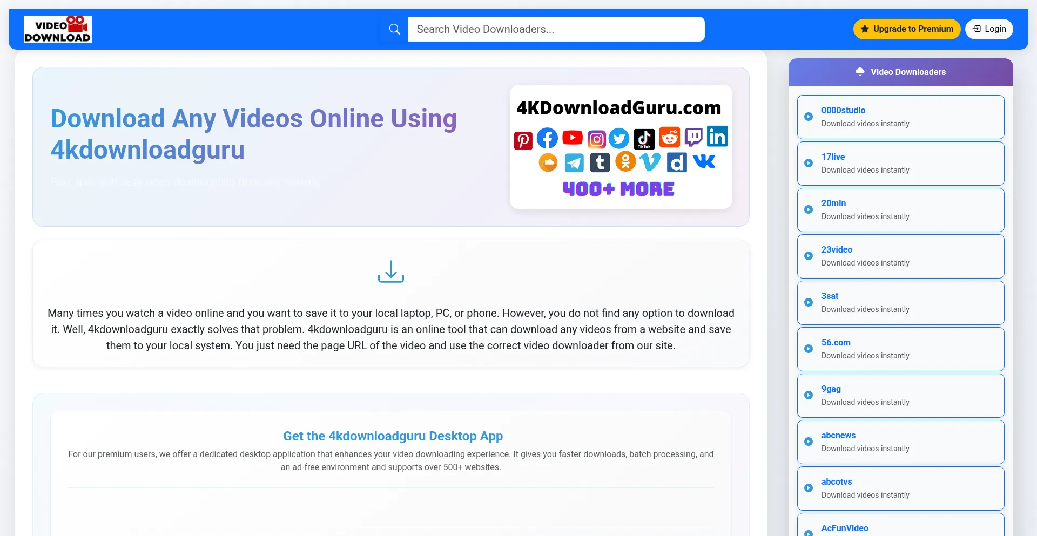Click the play icon beside 0000studio
The width and height of the screenshot is (1037, 536).
[x=809, y=117]
